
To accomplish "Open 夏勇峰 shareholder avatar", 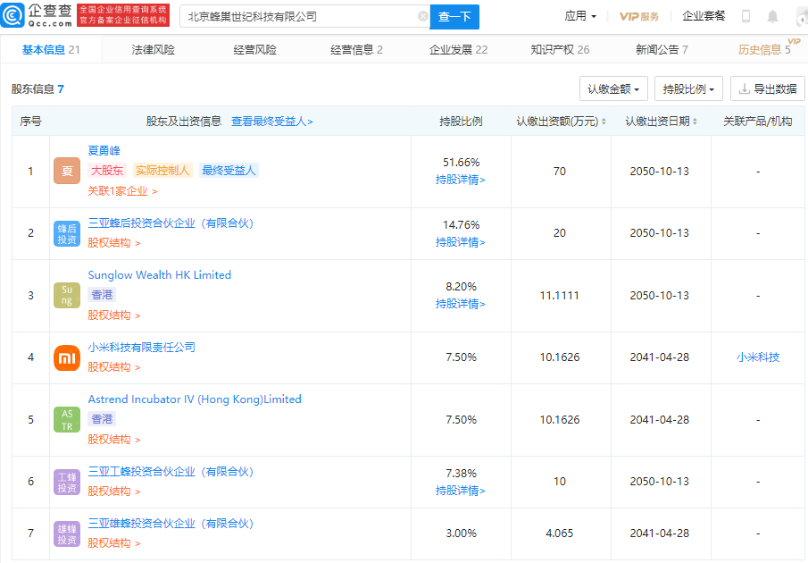I will pos(67,172).
